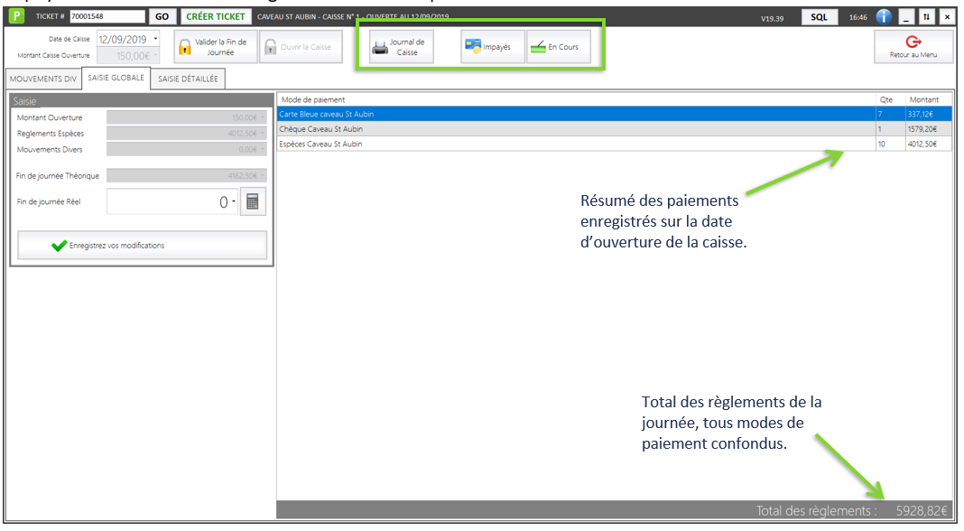The height and width of the screenshot is (531, 964).
Task: Switch to the Mouvements Div tab
Action: coord(43,79)
